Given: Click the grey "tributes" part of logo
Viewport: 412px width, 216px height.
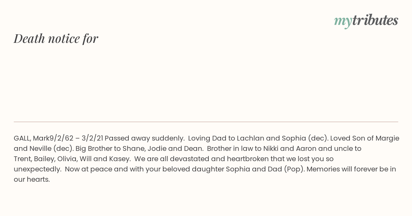Looking at the screenshot, I should (375, 20).
